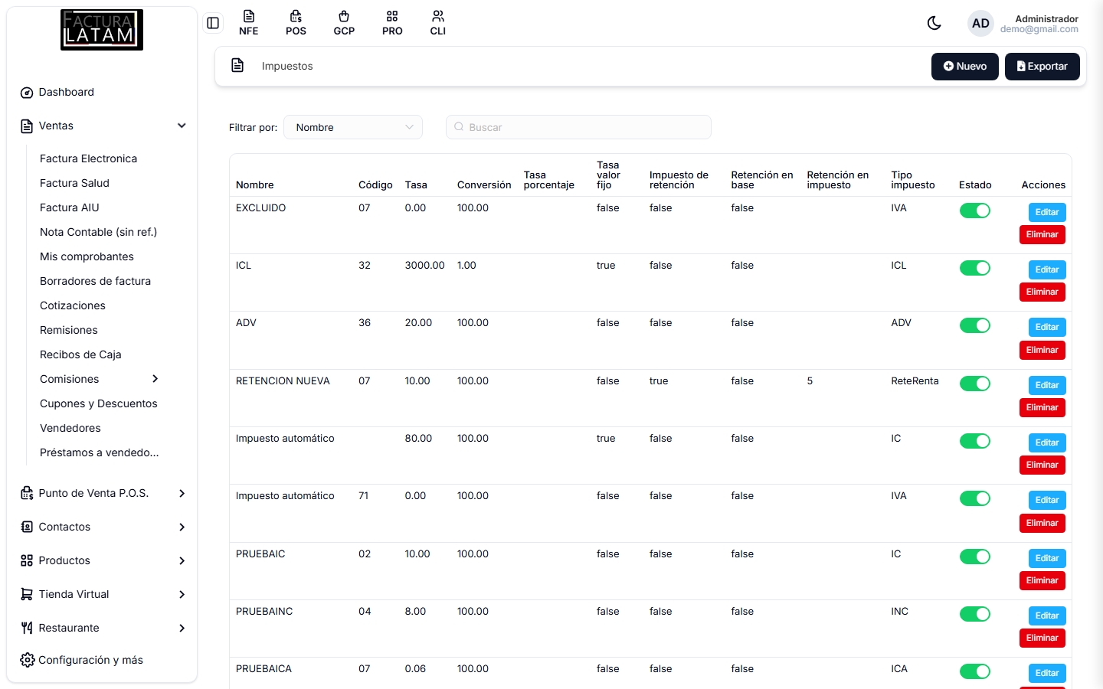
Task: Open the CLI shortcut icon
Action: [x=437, y=23]
